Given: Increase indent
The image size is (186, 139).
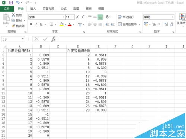Looking at the screenshot, I should pos(113,24).
